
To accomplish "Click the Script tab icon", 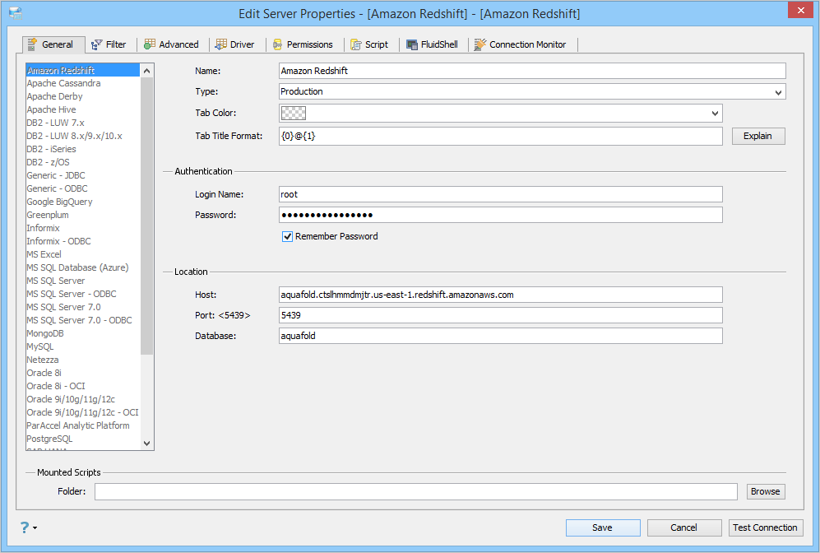I will pyautogui.click(x=356, y=44).
